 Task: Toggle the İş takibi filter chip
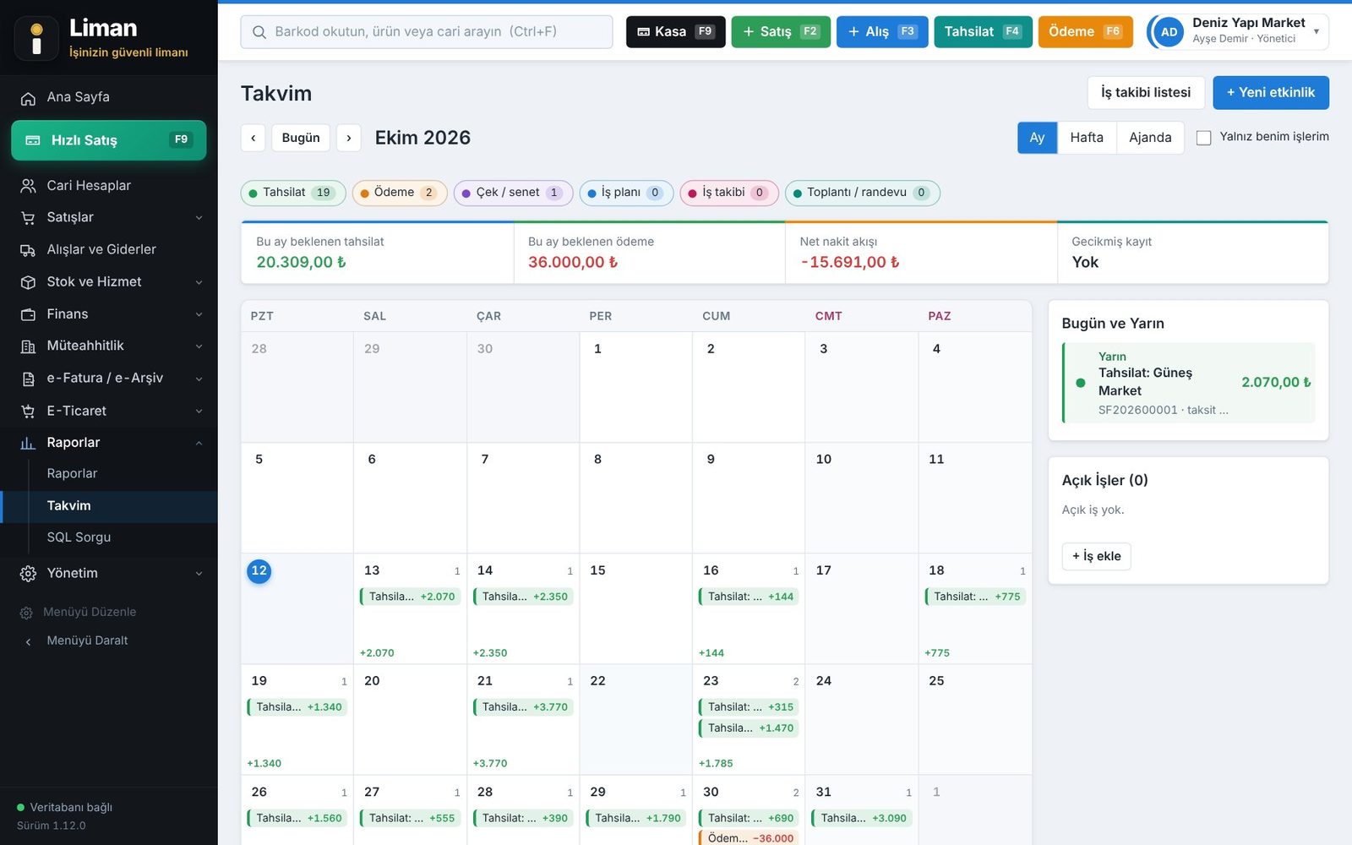pos(728,193)
